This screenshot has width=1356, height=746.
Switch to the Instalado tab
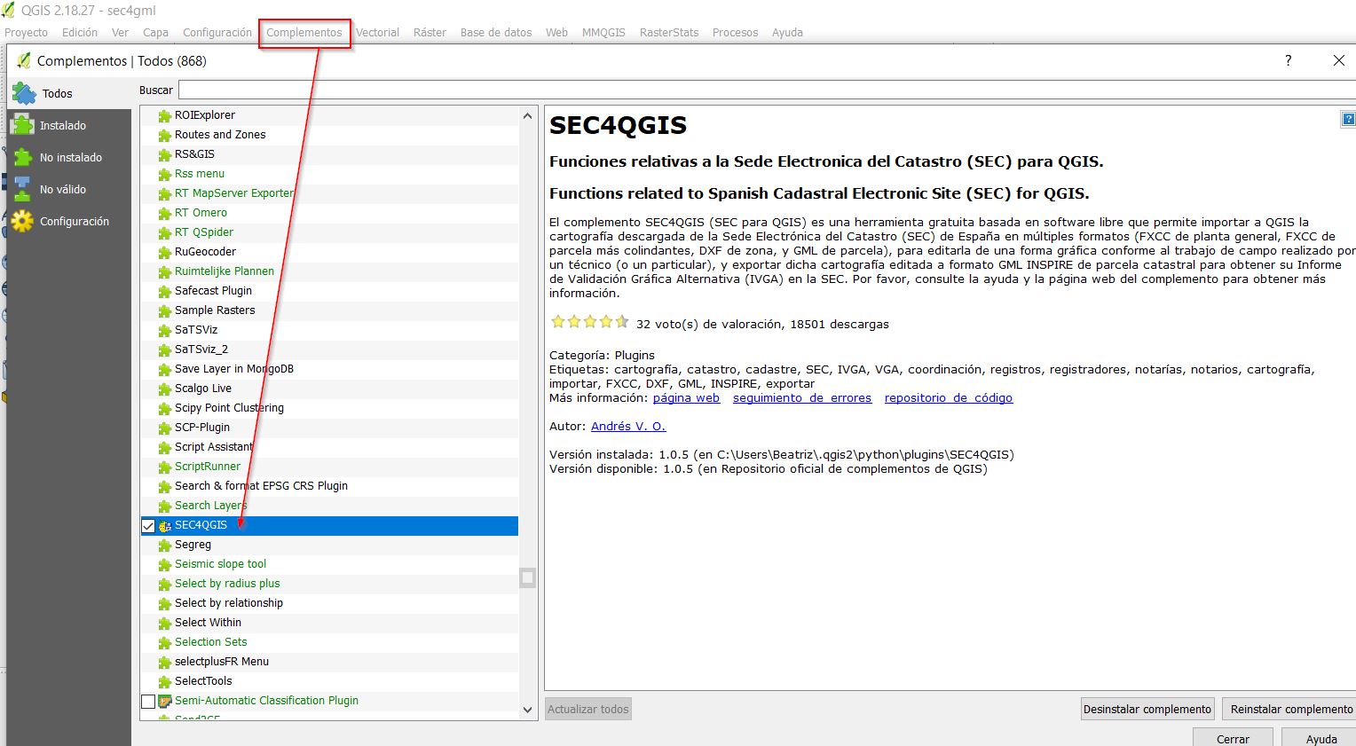[69, 125]
